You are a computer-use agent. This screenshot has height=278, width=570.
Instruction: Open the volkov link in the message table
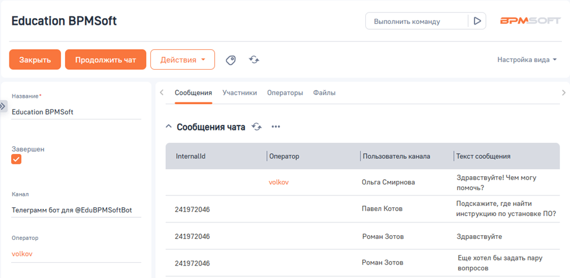279,182
